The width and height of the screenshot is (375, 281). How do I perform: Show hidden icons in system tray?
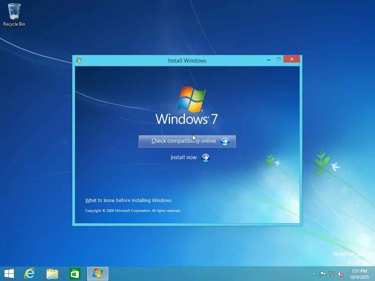314,274
